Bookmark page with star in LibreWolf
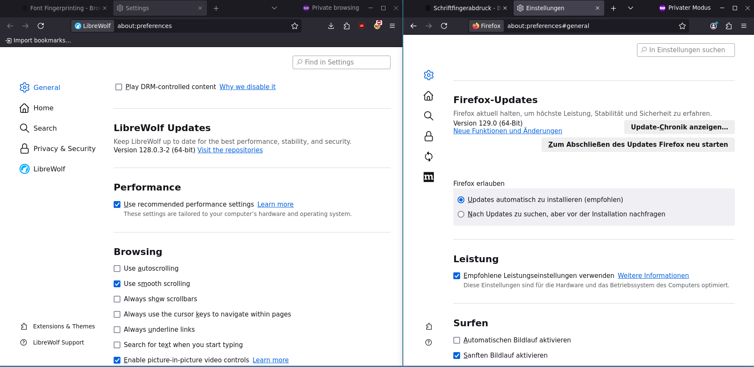This screenshot has height=367, width=754. pyautogui.click(x=295, y=26)
